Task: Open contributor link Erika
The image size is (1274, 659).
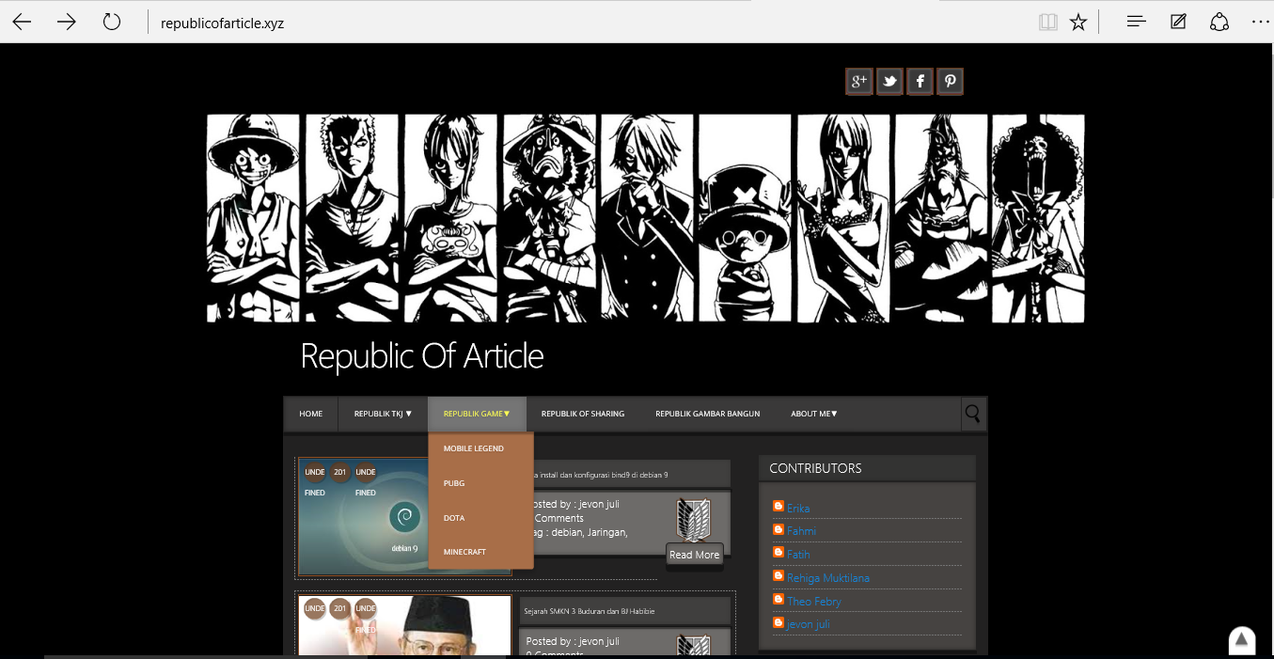Action: [x=798, y=509]
